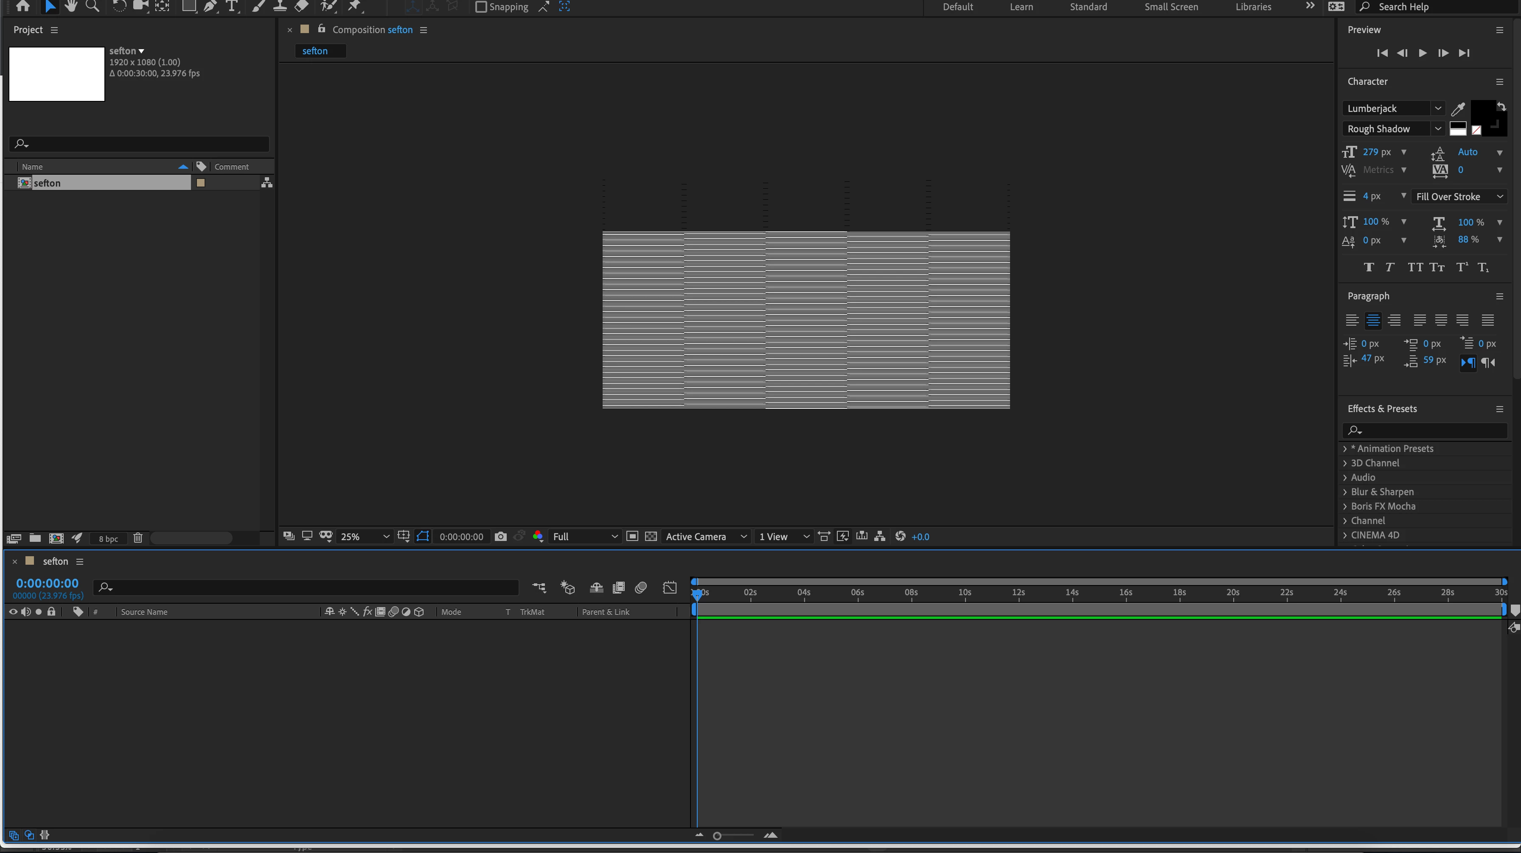Switch to the Standard workspace
1521x853 pixels.
tap(1088, 7)
